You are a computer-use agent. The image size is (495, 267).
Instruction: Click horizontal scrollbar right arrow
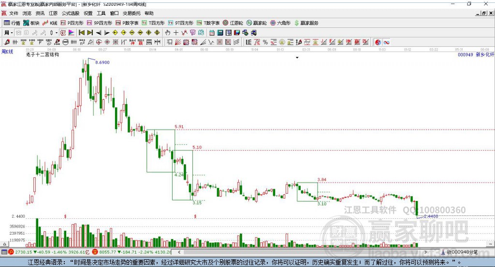pos(425,252)
